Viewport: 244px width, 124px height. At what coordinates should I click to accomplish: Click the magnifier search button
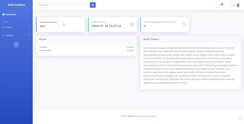pyautogui.click(x=93, y=5)
